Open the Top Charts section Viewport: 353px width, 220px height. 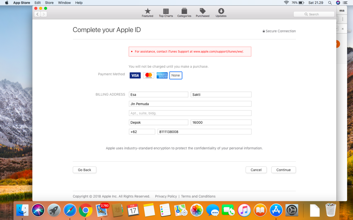click(166, 13)
